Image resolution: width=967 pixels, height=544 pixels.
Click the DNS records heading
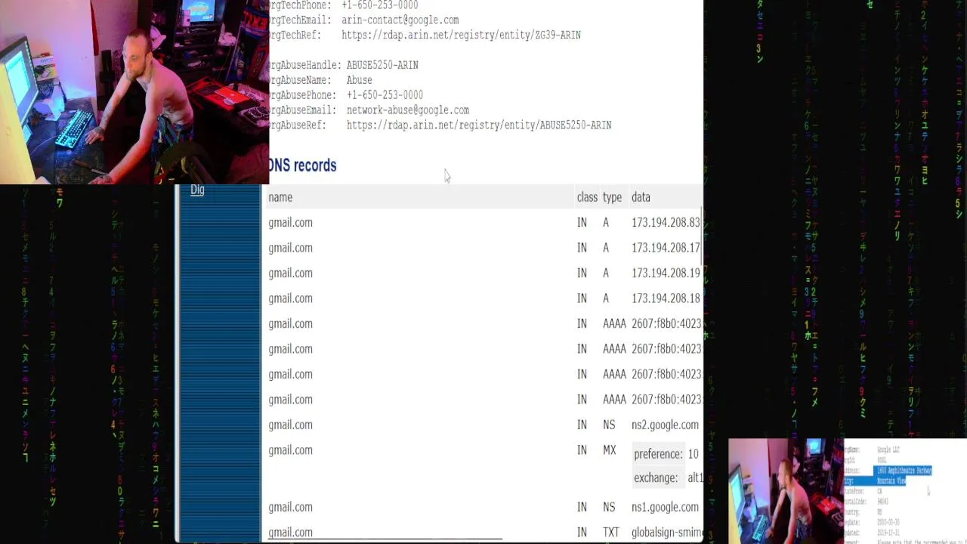tap(302, 165)
